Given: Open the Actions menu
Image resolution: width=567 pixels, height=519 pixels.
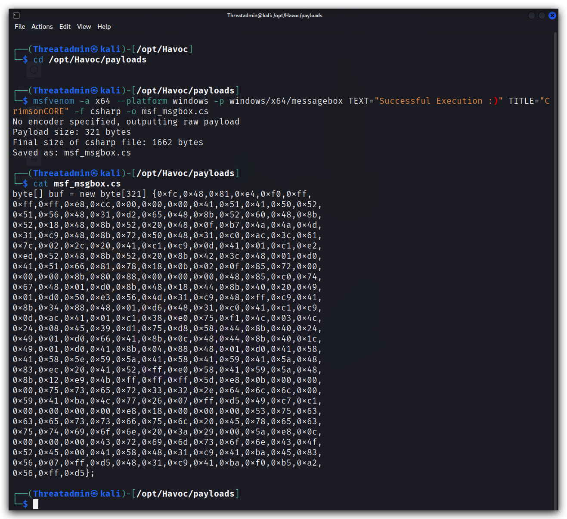Looking at the screenshot, I should 42,27.
